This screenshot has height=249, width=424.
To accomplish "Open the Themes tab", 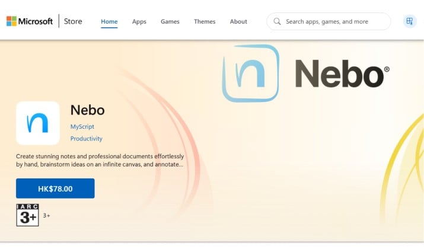I will tap(205, 21).
